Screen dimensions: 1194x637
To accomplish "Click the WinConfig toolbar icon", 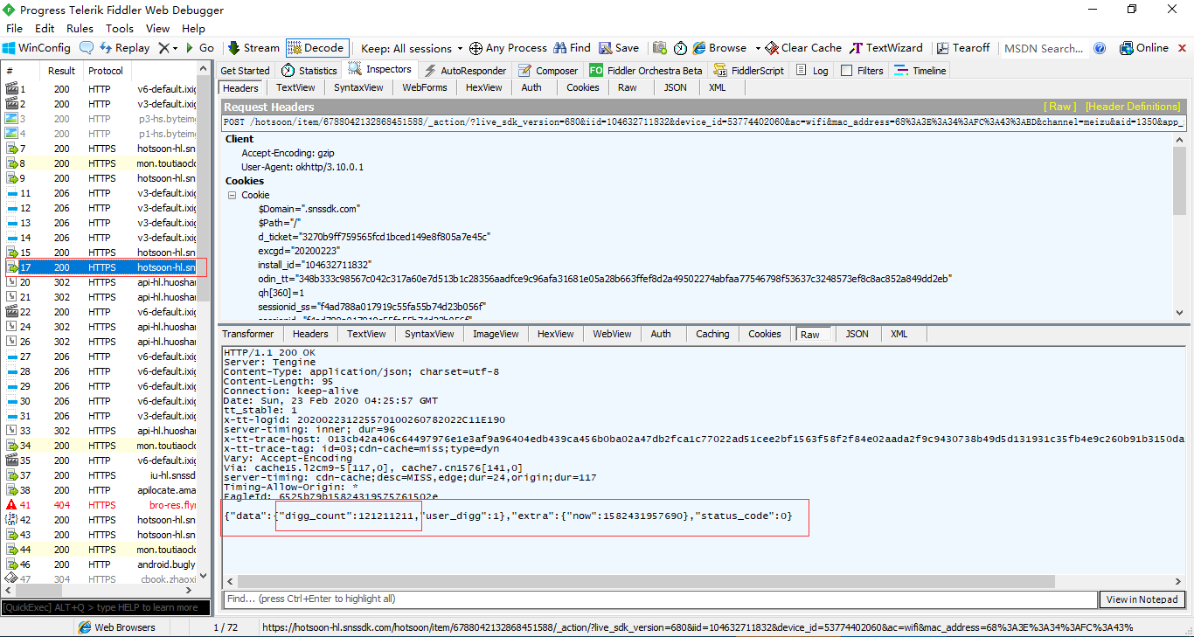I will pyautogui.click(x=10, y=48).
